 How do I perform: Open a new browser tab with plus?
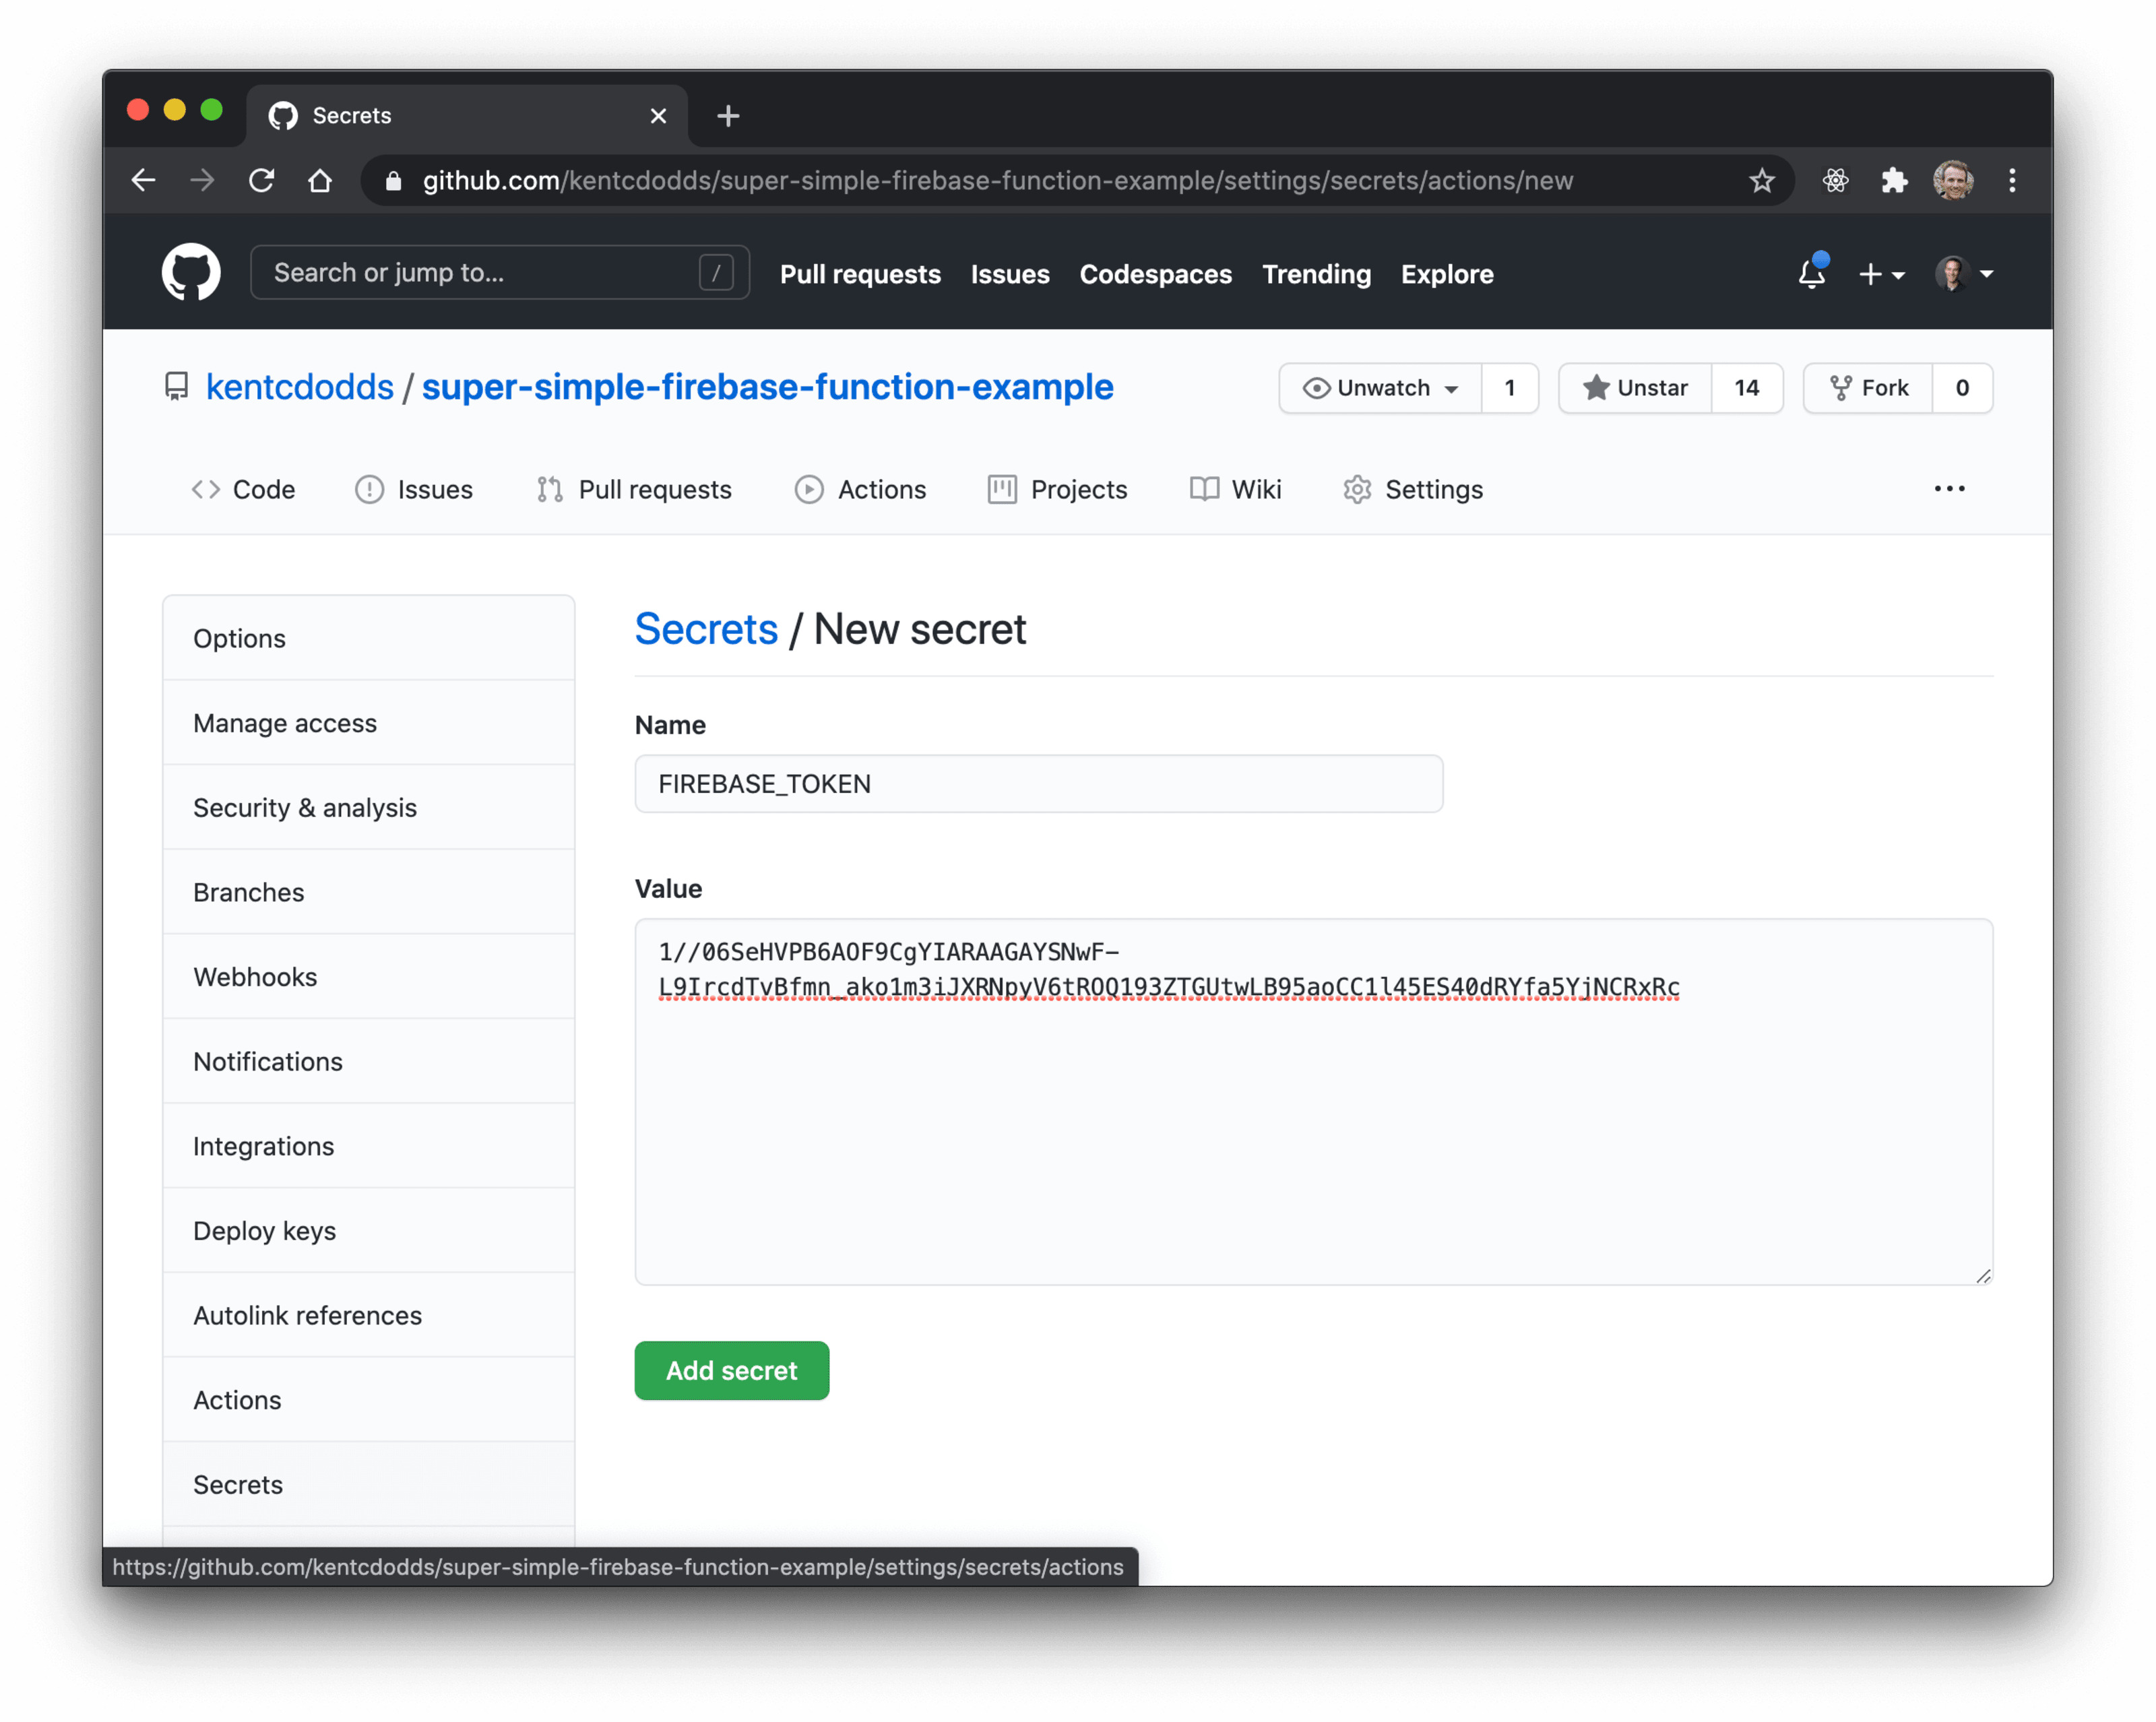click(728, 116)
